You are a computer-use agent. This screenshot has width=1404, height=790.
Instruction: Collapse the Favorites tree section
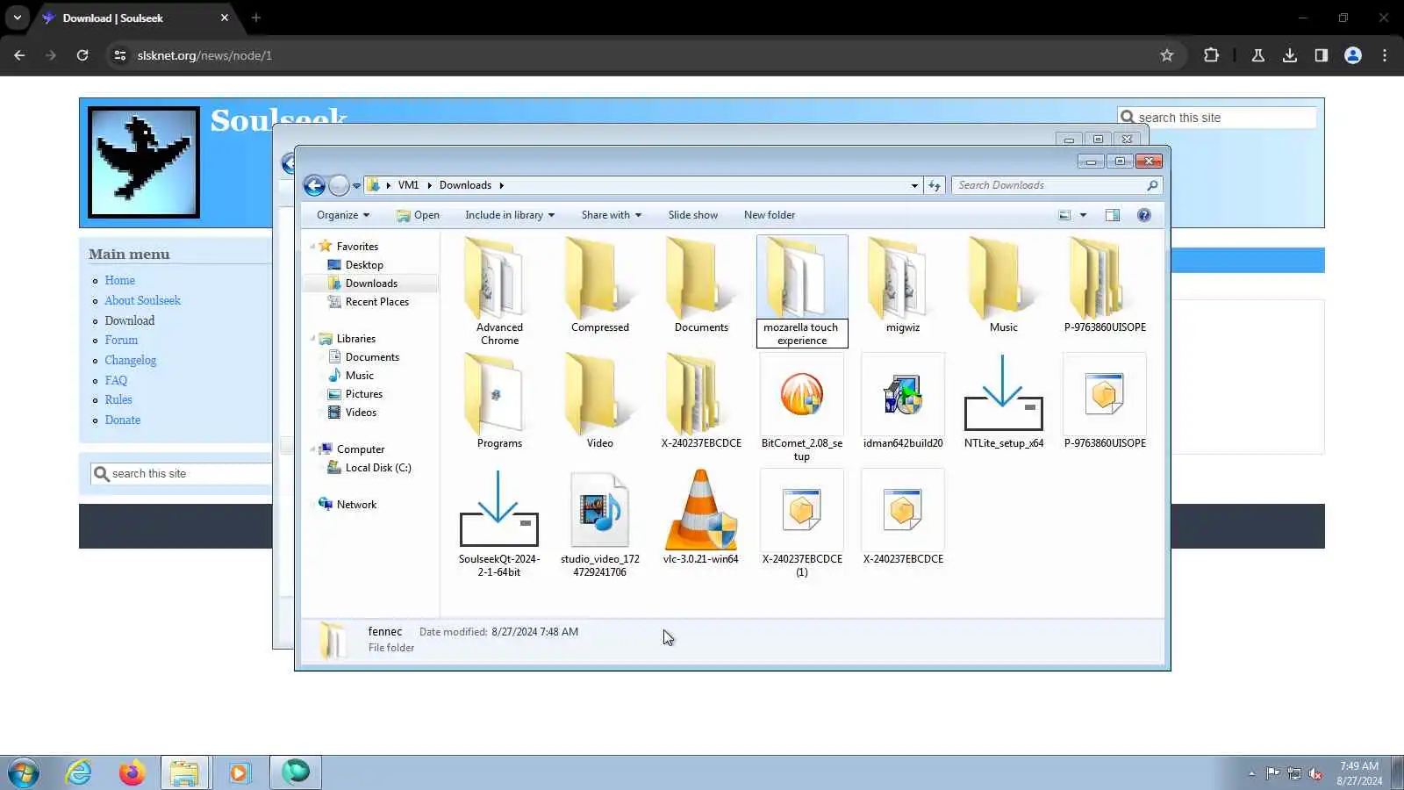312,247
